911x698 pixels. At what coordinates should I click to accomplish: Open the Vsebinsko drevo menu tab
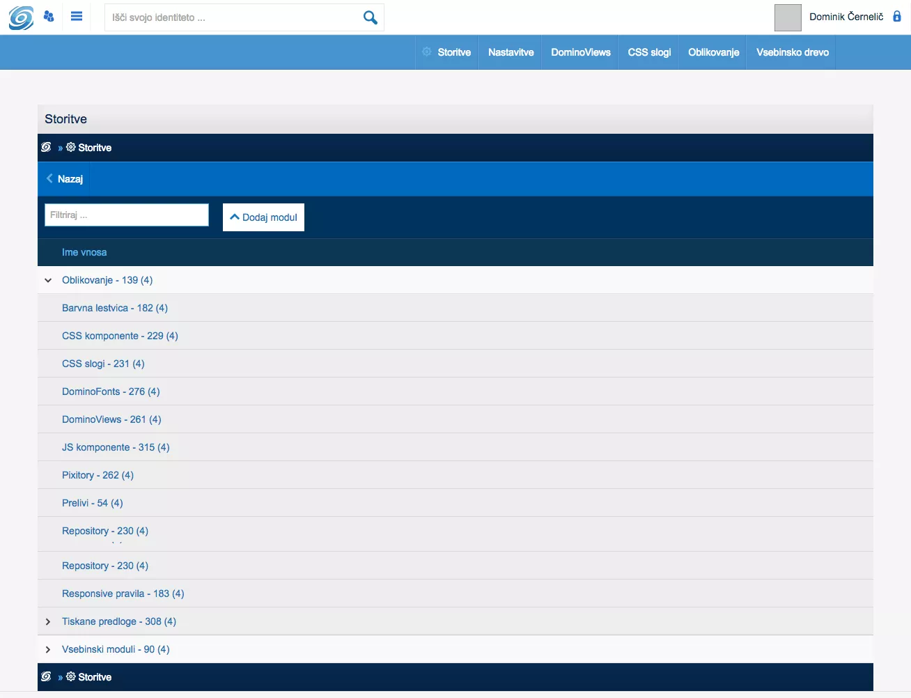[792, 52]
